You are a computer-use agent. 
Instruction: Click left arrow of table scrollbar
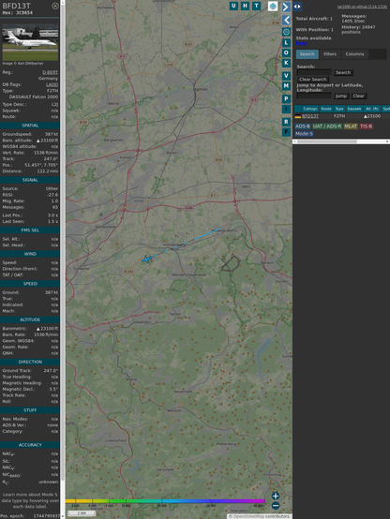pos(294,141)
